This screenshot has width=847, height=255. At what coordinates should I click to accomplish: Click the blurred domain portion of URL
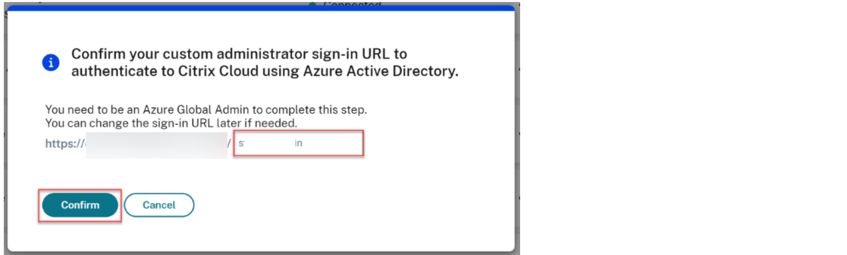pyautogui.click(x=156, y=145)
